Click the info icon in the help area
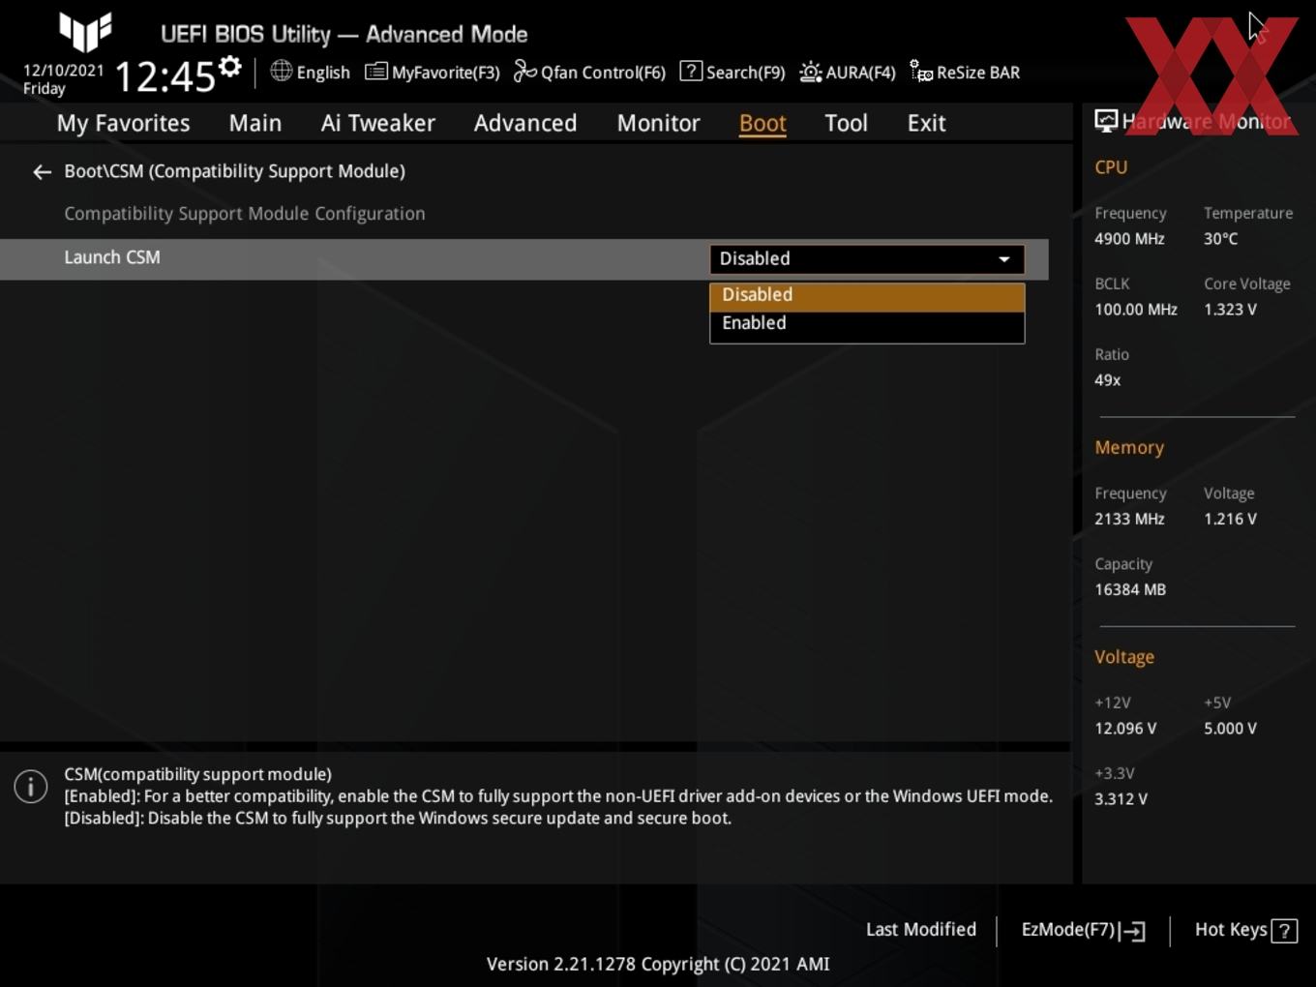This screenshot has width=1316, height=987. click(x=31, y=786)
